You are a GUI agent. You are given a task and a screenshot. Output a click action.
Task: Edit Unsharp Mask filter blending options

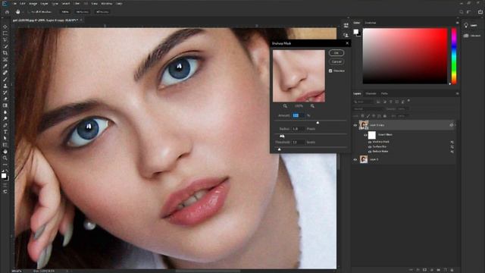[x=452, y=142]
